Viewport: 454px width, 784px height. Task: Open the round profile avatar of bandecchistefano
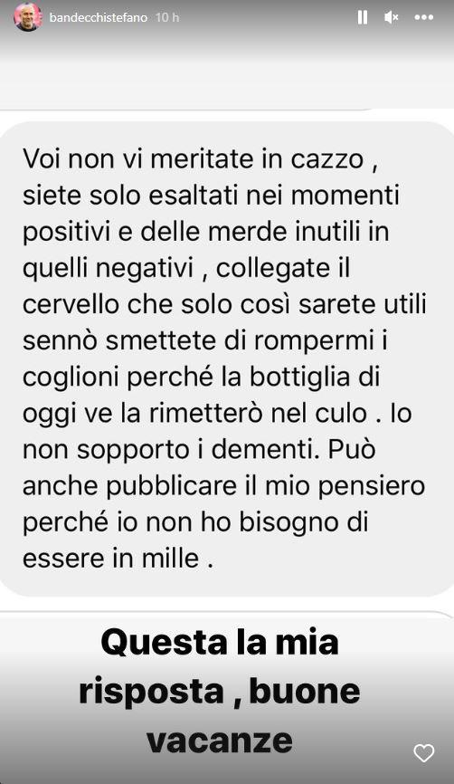pos(27,17)
